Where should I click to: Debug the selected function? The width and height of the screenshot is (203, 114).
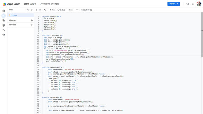click(x=62, y=10)
